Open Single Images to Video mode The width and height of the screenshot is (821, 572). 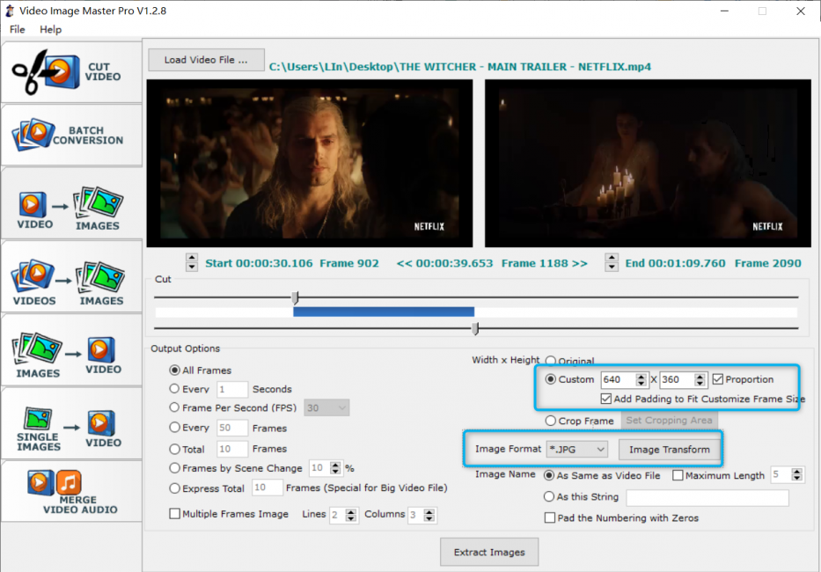click(70, 424)
